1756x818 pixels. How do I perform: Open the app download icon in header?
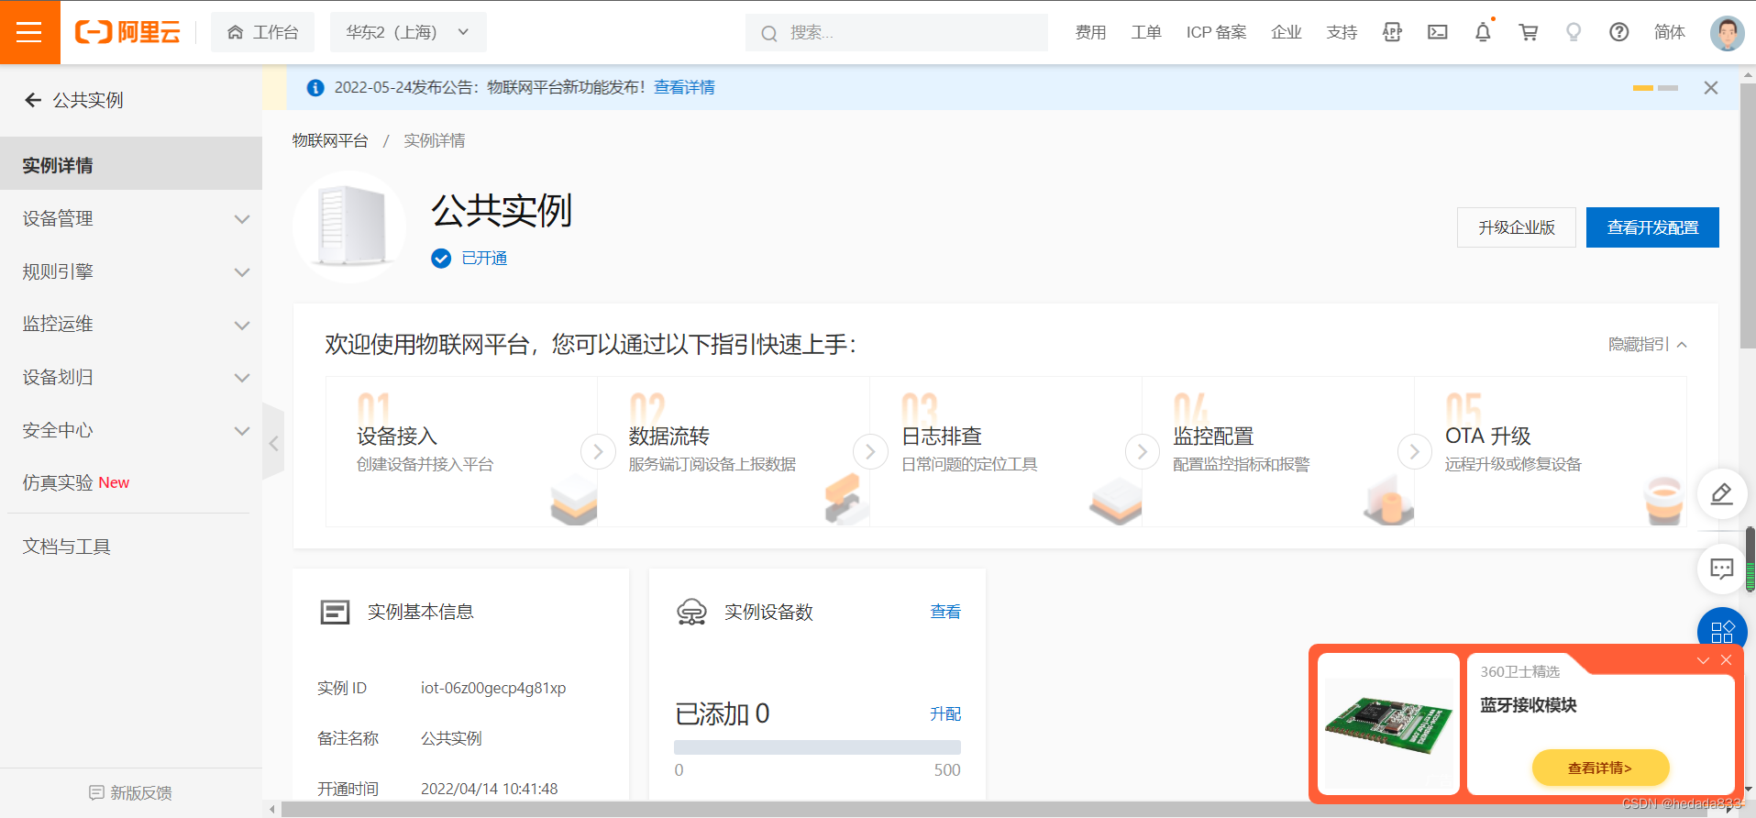tap(1392, 32)
